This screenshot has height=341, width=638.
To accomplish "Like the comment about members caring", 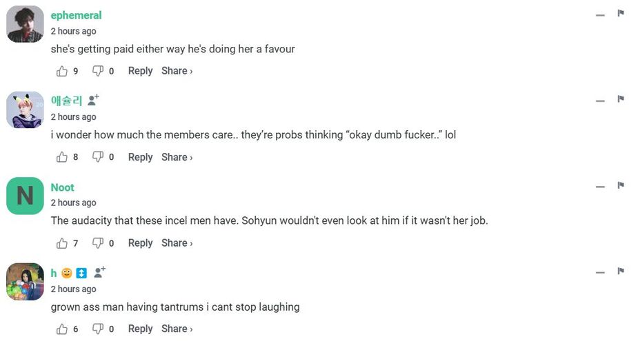I will click(62, 157).
